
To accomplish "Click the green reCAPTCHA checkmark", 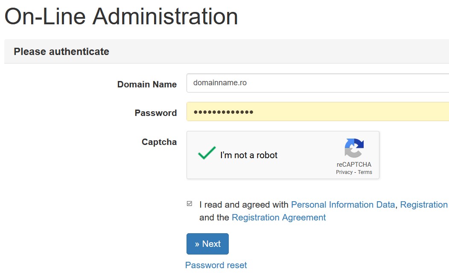I will click(x=207, y=153).
